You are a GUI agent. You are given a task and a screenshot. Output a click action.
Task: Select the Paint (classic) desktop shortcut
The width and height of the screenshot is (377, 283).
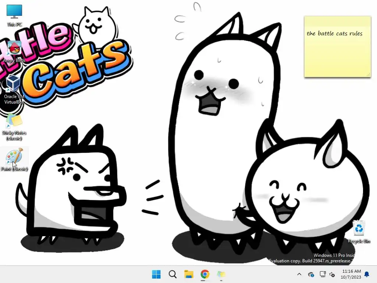(14, 159)
